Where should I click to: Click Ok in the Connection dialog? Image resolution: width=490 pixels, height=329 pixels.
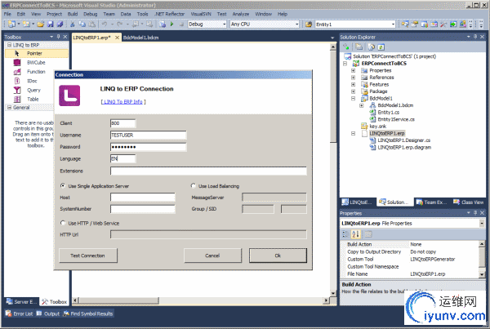pos(278,256)
